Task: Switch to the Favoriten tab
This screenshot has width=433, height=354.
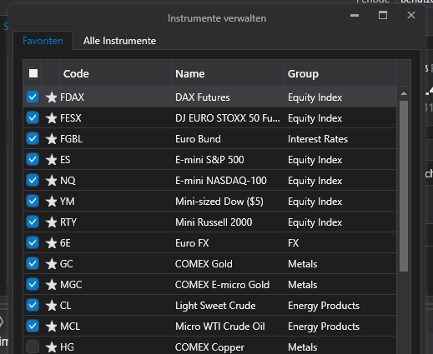Action: point(43,41)
